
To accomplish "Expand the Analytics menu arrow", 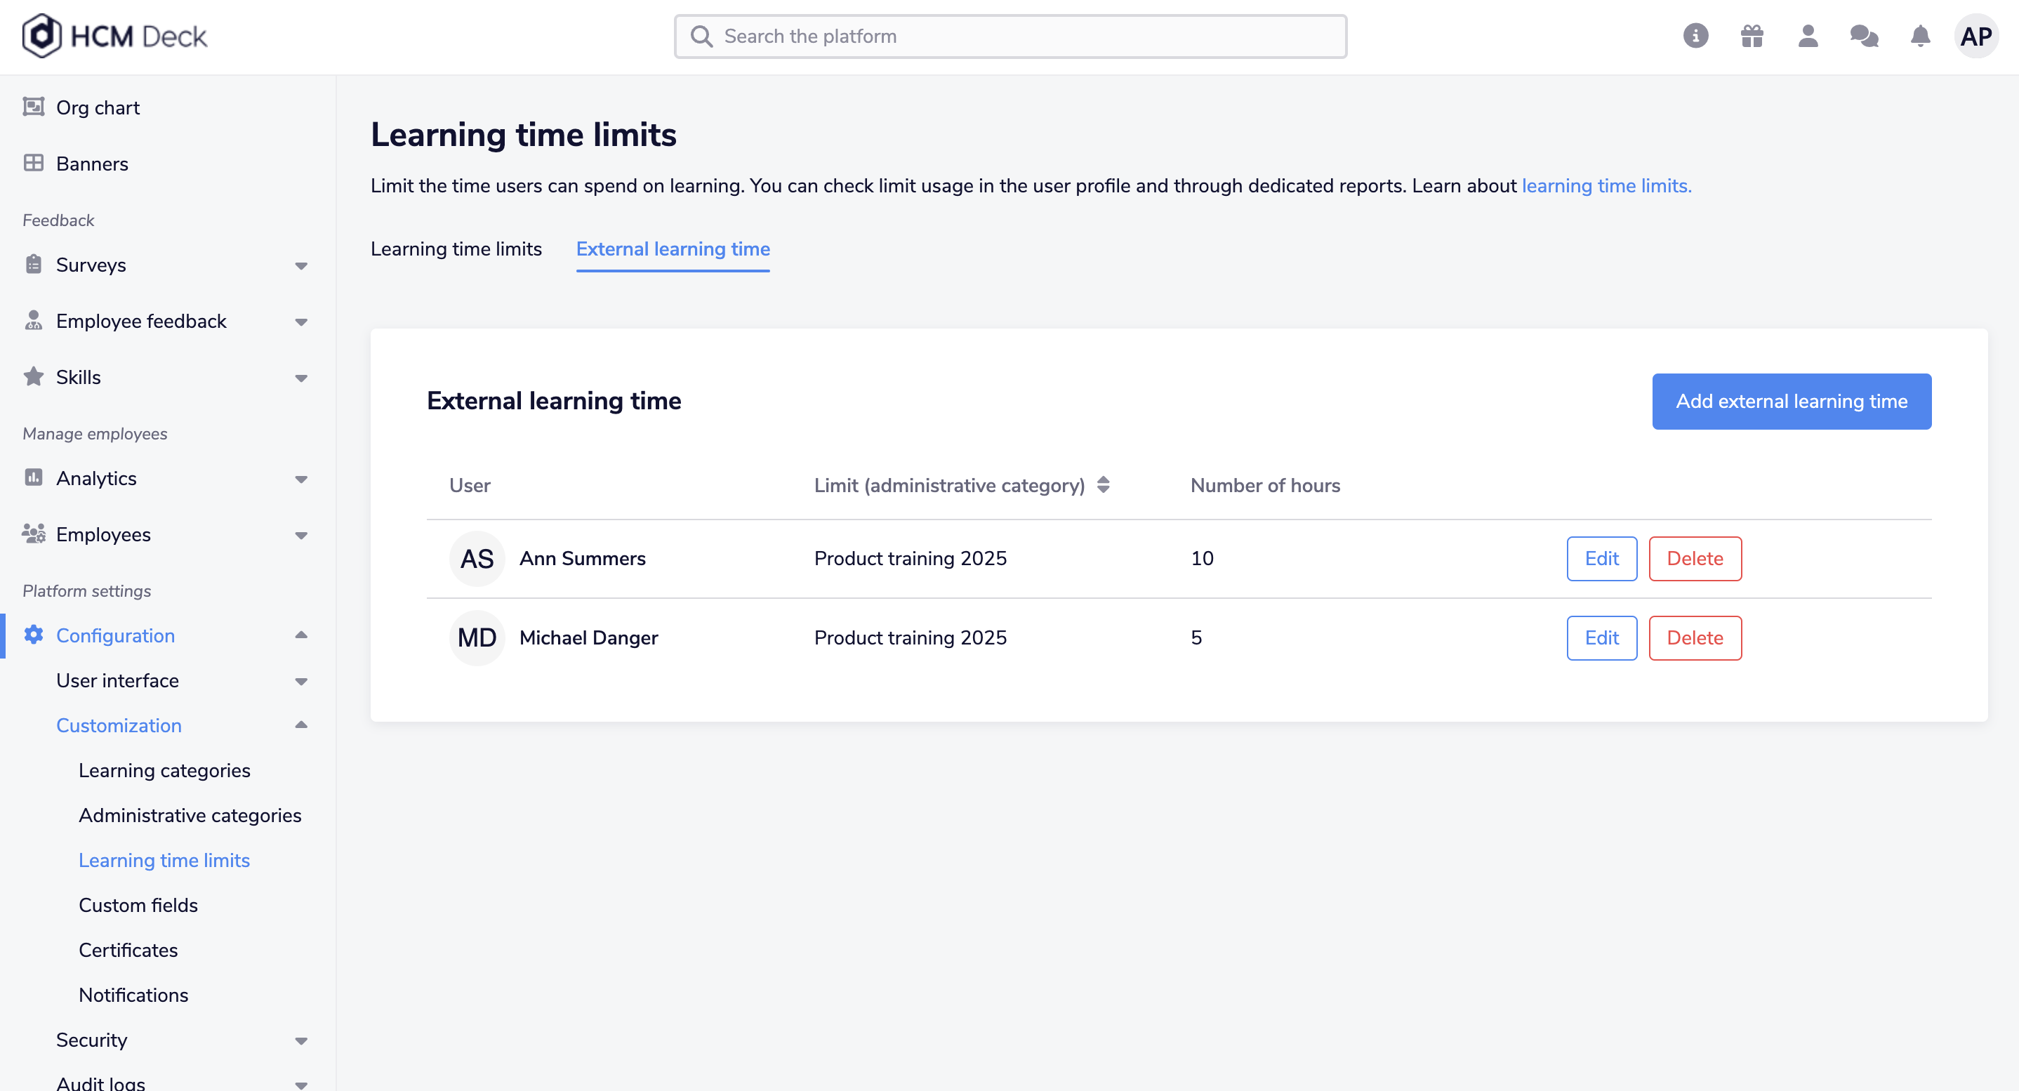I will coord(301,479).
